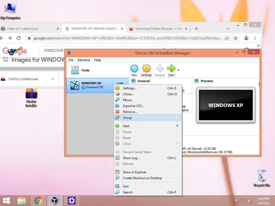Image resolution: width=275 pixels, height=206 pixels.
Task: Expand Firefox Installer.exe download options chevron
Action: tap(53, 79)
